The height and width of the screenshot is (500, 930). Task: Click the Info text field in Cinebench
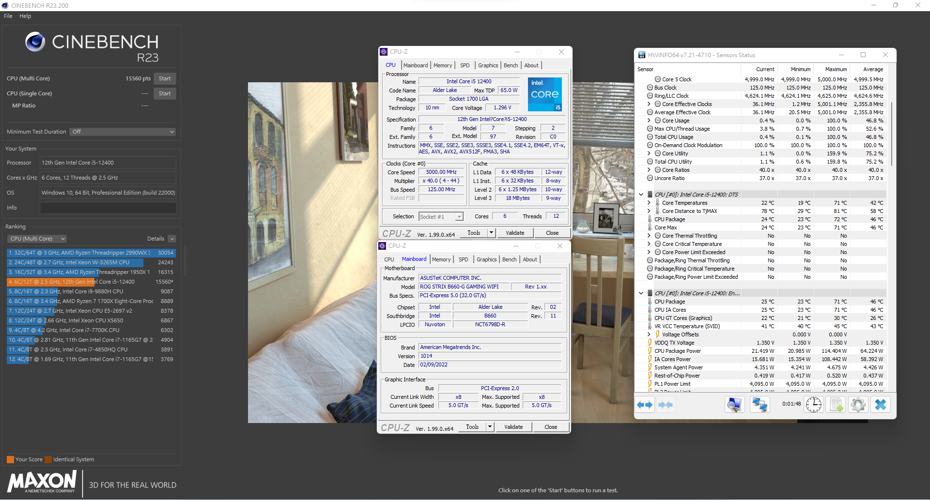tap(108, 208)
